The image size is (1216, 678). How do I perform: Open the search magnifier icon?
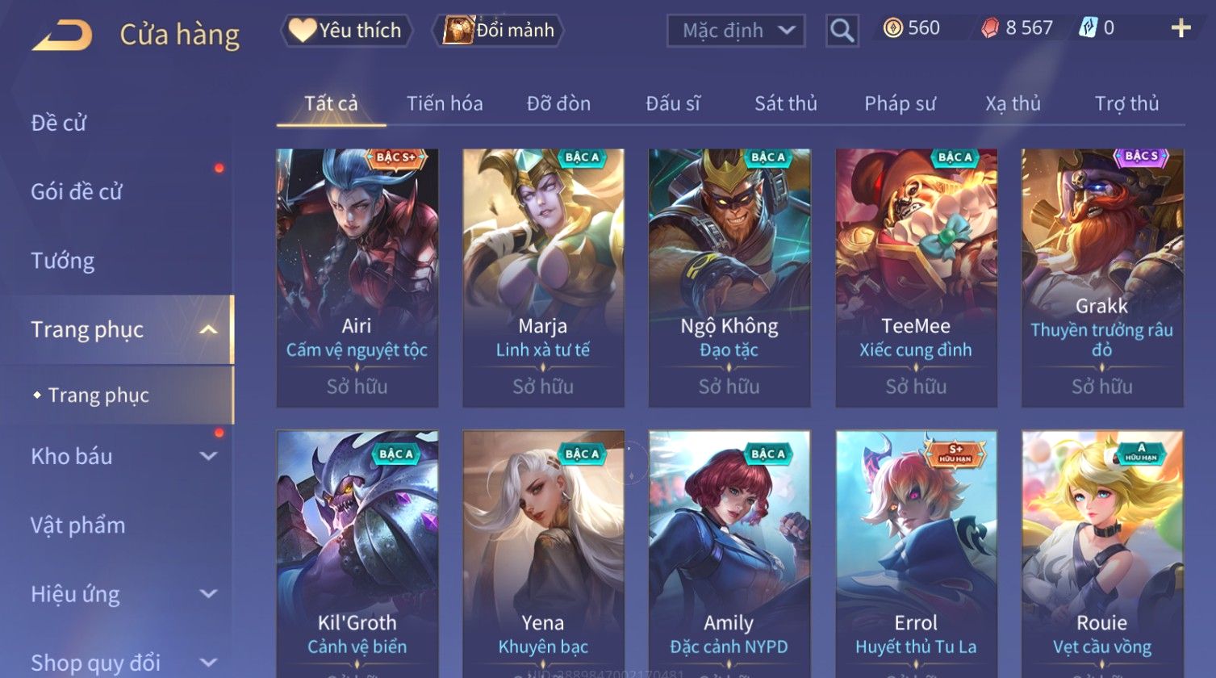coord(842,31)
